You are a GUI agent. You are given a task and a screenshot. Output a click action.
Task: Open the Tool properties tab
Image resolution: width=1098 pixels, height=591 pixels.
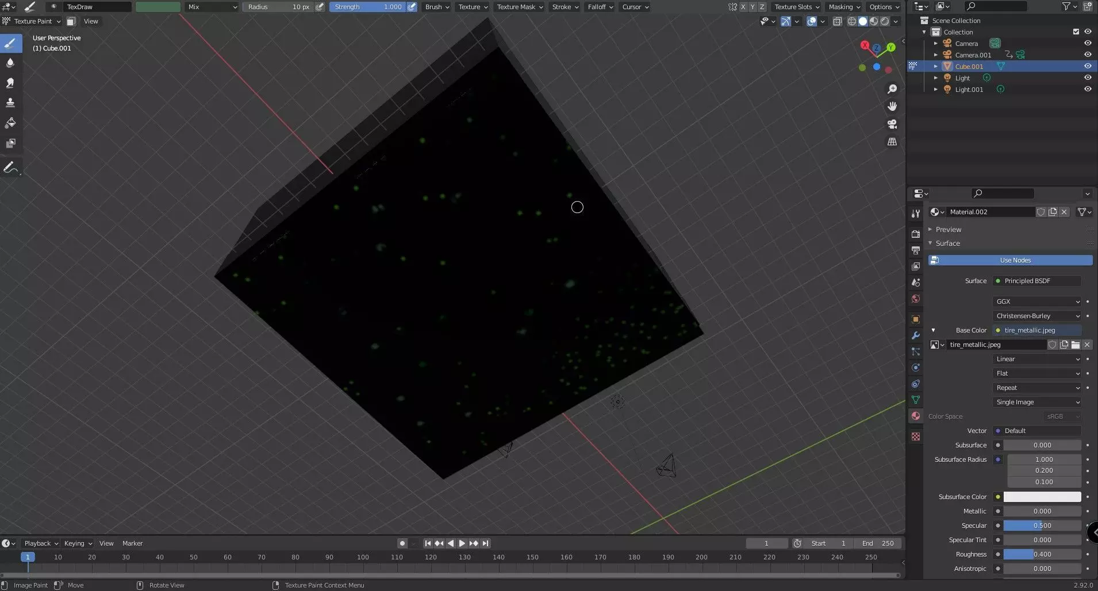pos(916,214)
